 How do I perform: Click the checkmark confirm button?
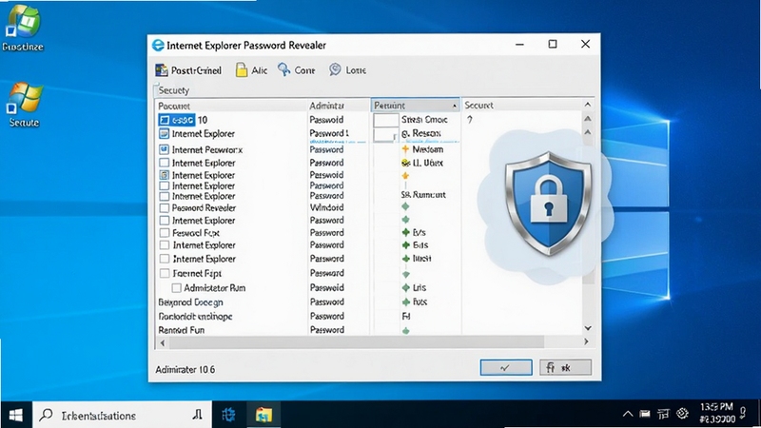click(506, 367)
